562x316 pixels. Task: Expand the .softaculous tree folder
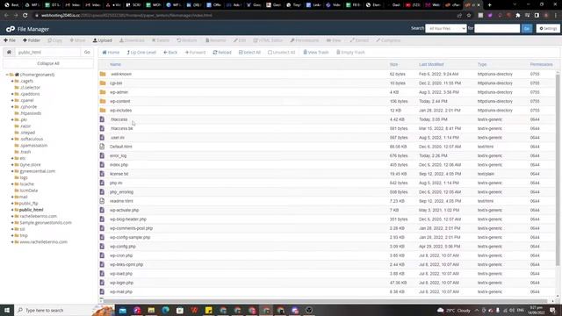(x=12, y=139)
